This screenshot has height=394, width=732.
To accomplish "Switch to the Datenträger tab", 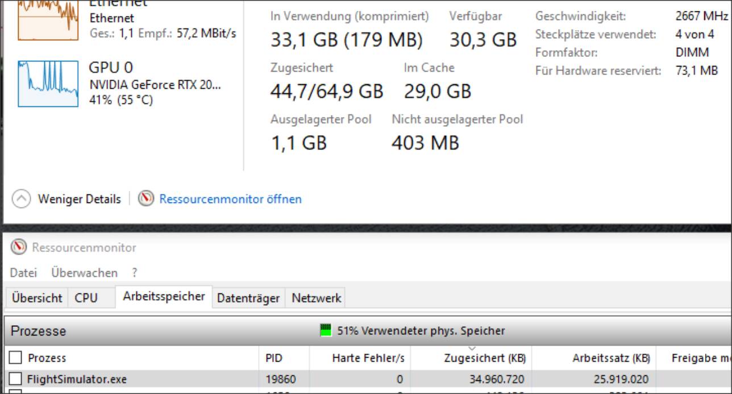I will tap(248, 298).
